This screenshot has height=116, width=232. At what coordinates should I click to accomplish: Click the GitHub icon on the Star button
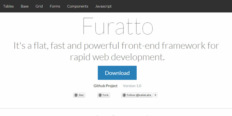point(76,95)
